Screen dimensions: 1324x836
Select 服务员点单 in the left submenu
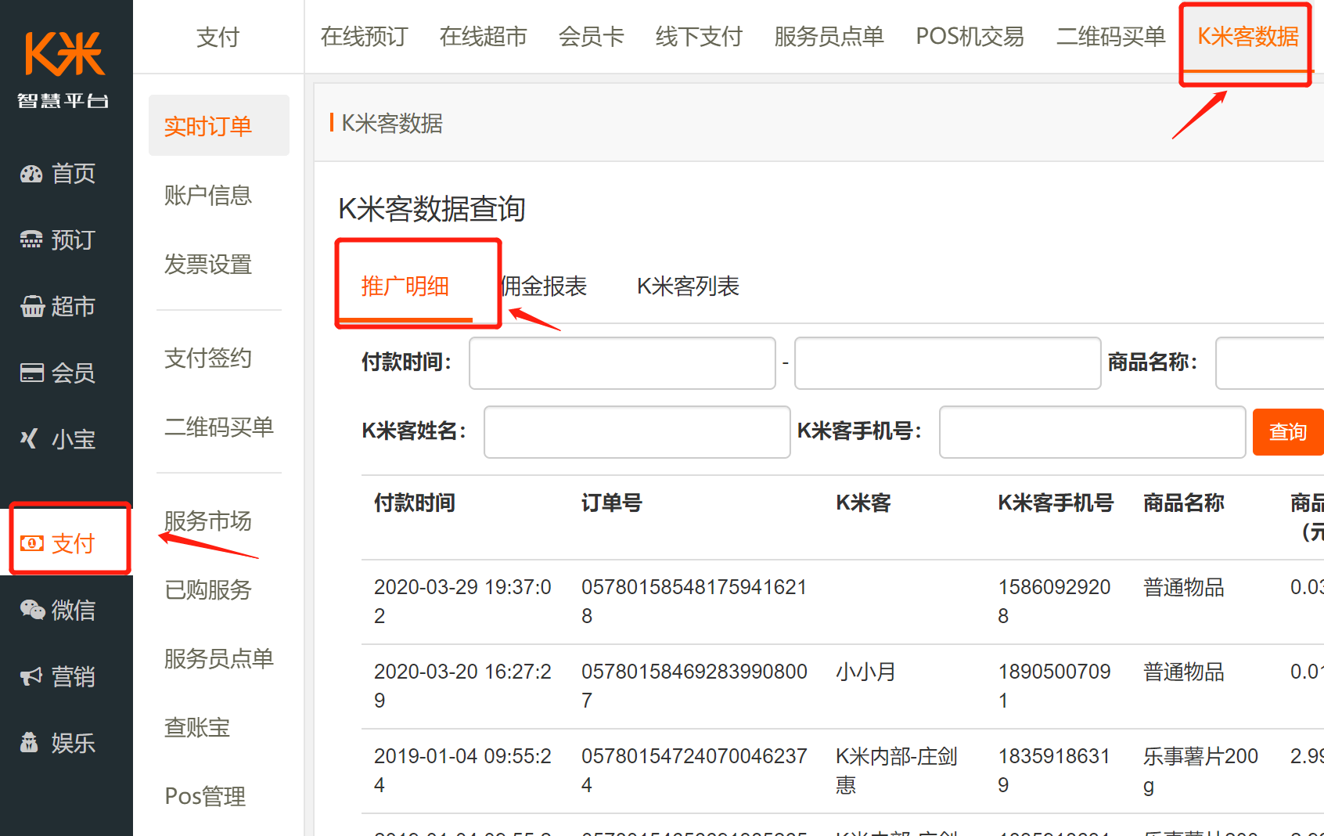(x=218, y=658)
